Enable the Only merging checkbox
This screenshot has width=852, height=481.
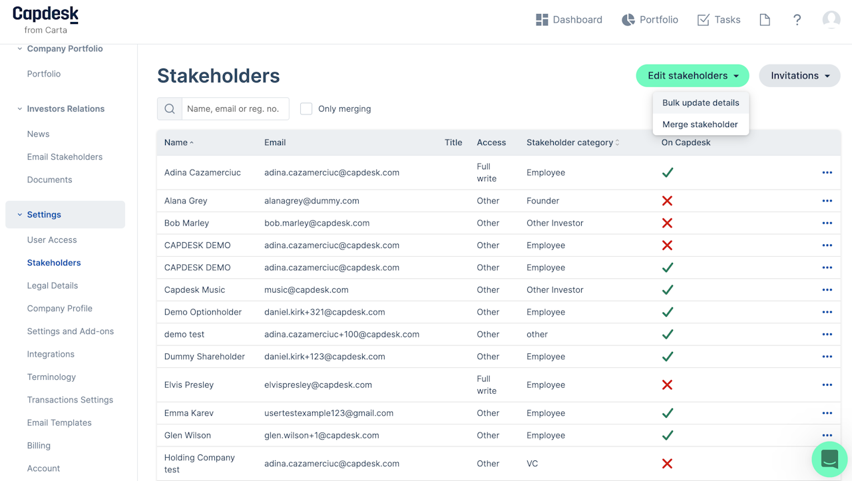coord(306,109)
